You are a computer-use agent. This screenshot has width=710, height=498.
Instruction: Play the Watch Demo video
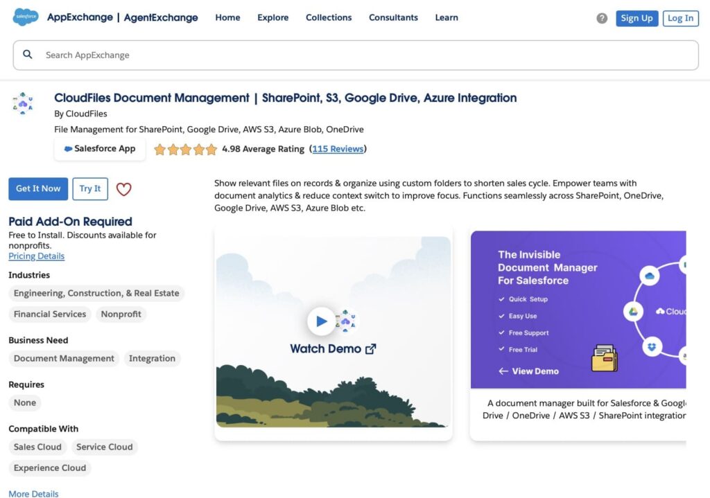[x=321, y=321]
